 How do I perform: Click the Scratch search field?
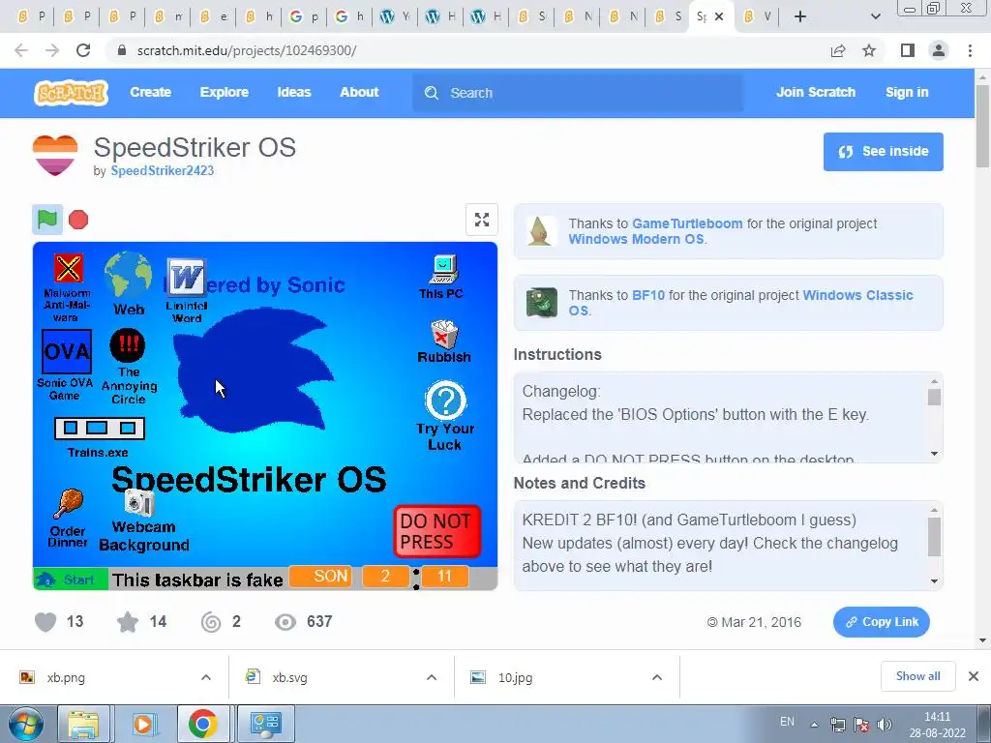[578, 93]
